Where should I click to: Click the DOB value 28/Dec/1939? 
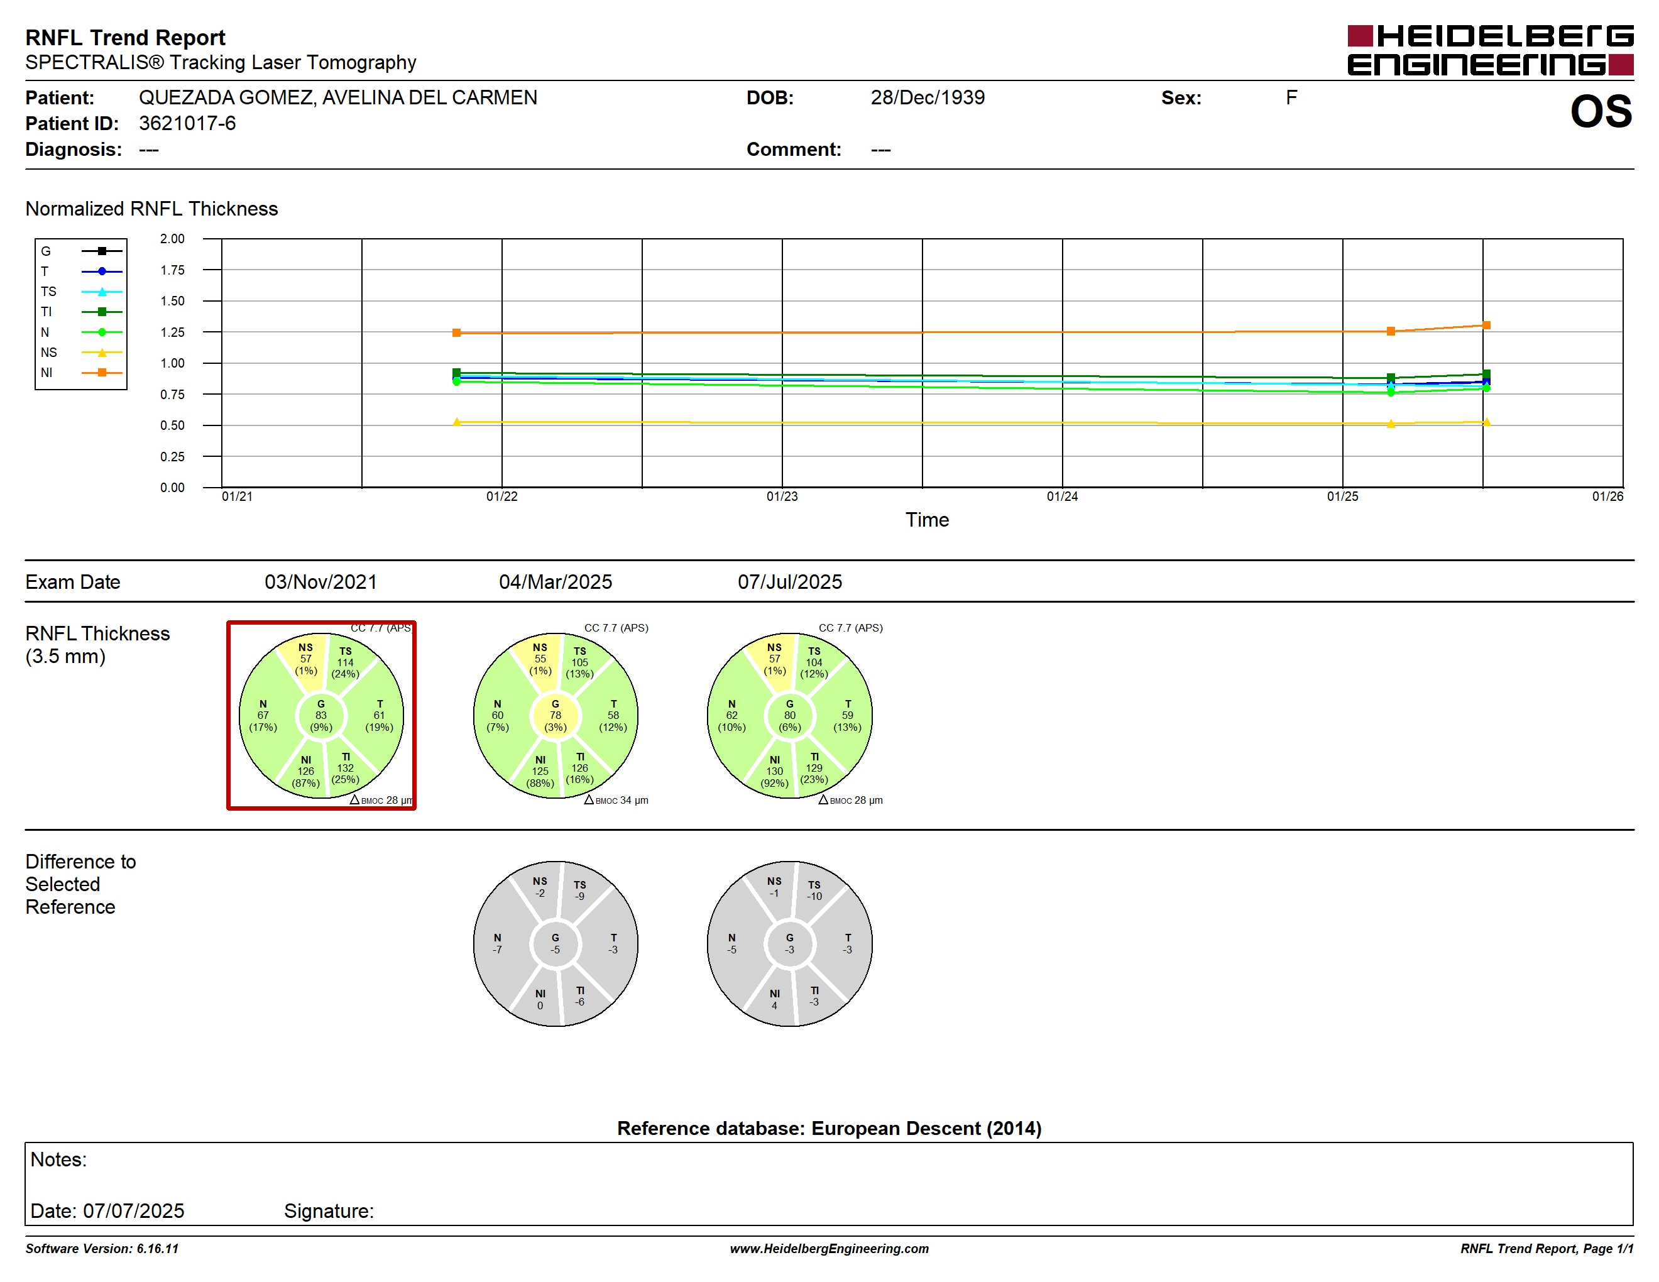[x=928, y=97]
